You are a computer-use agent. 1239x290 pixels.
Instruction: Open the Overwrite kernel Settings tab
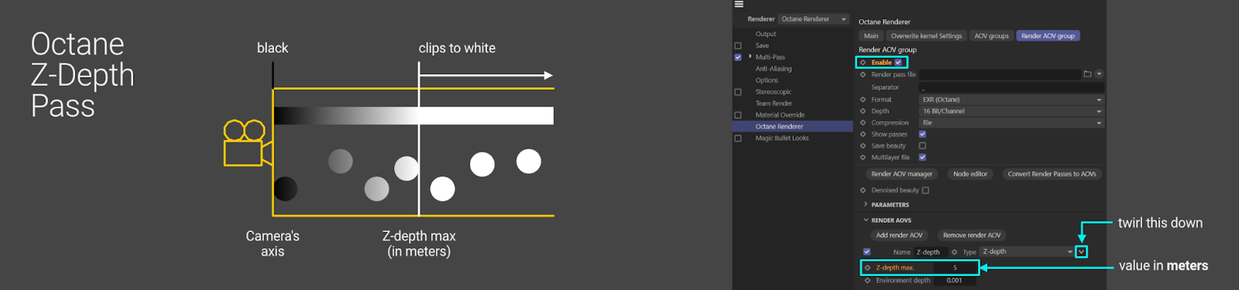pyautogui.click(x=926, y=36)
